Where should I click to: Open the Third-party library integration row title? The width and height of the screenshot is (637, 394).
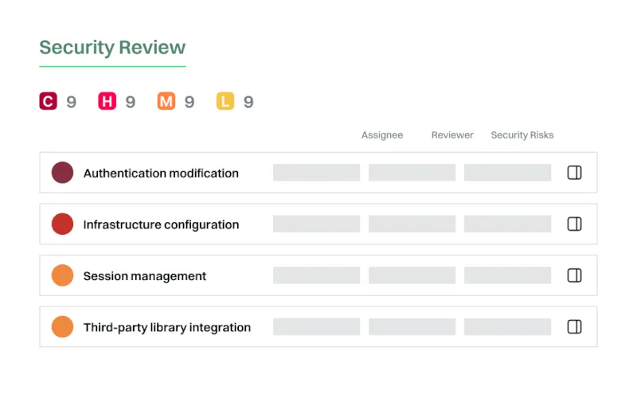click(x=167, y=327)
